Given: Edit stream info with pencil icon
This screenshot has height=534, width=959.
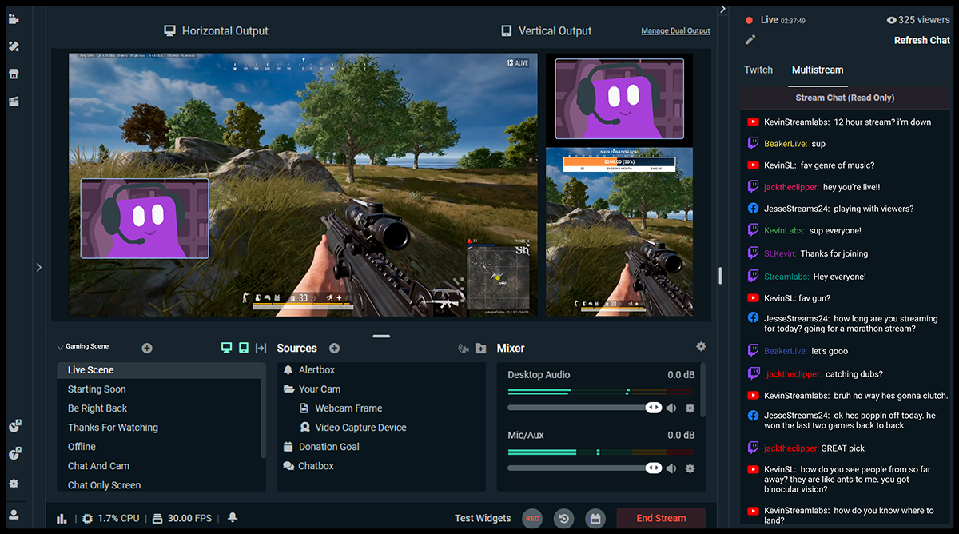Looking at the screenshot, I should (x=750, y=40).
